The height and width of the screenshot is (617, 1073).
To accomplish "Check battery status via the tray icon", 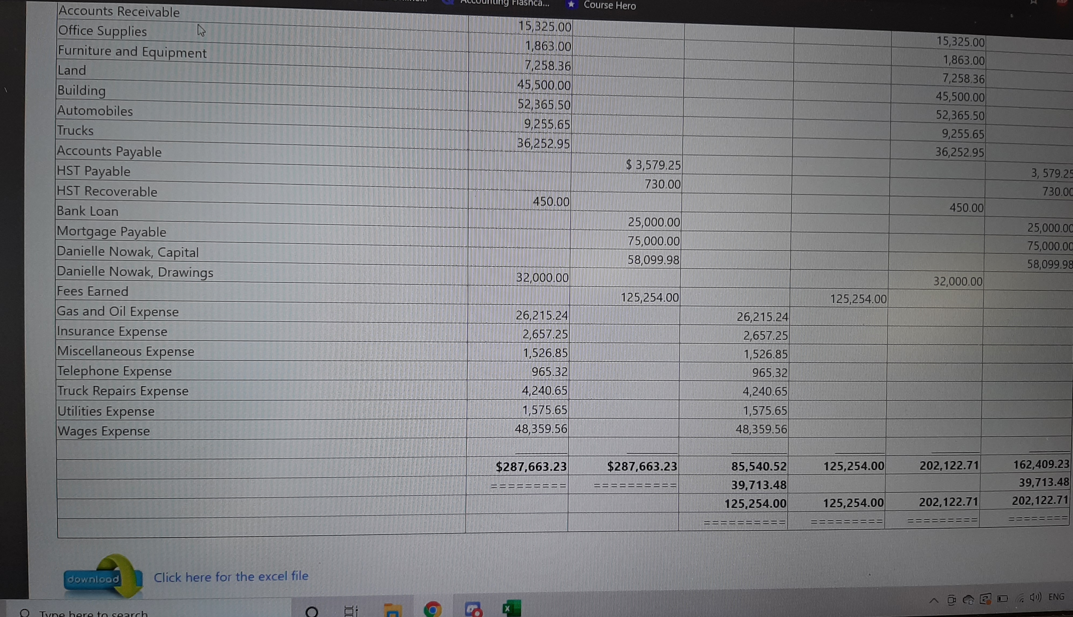I will point(1002,598).
